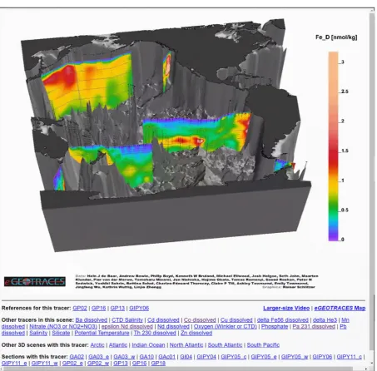This screenshot has width=377, height=371.
Task: Open section GP02_w
Action: [98, 364]
